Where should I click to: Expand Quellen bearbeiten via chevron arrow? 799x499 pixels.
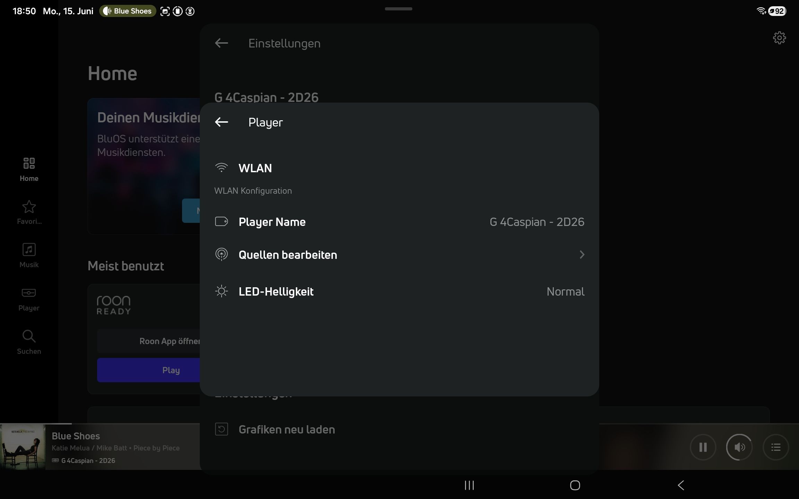[x=582, y=255]
